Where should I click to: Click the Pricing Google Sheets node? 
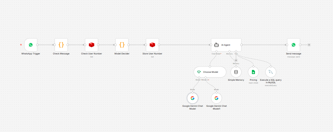pyautogui.click(x=253, y=72)
